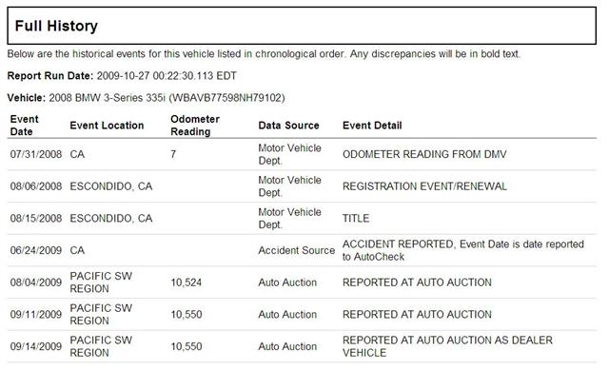Select the 08/06/2008 ESCONDIDO, CA location
The height and width of the screenshot is (370, 609).
tap(111, 186)
